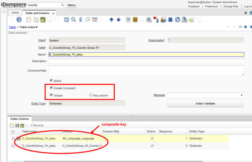The width and height of the screenshot is (252, 162).
Task: Switch to the Home tab
Action: (15, 13)
